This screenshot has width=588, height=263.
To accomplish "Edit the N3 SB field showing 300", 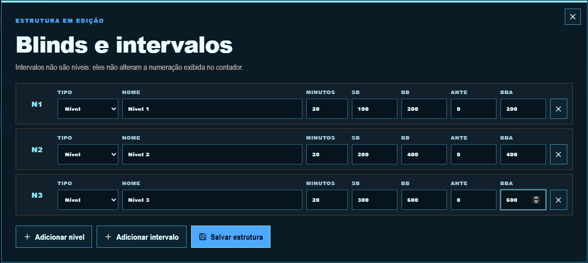I will [x=375, y=200].
